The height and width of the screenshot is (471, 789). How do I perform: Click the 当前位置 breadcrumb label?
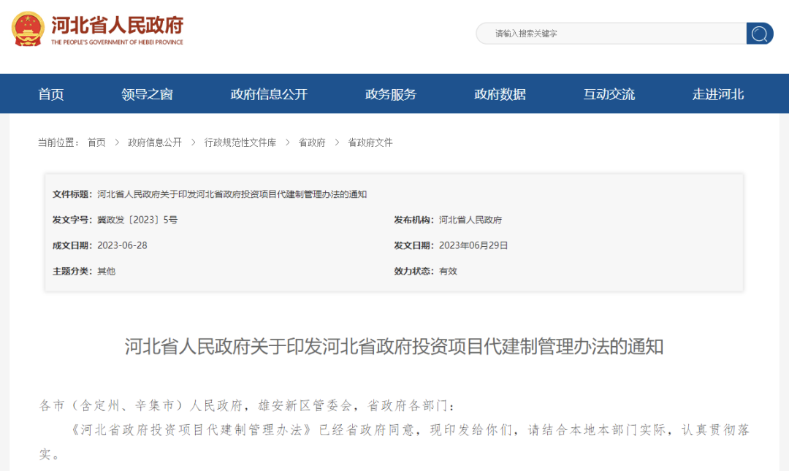pyautogui.click(x=58, y=143)
